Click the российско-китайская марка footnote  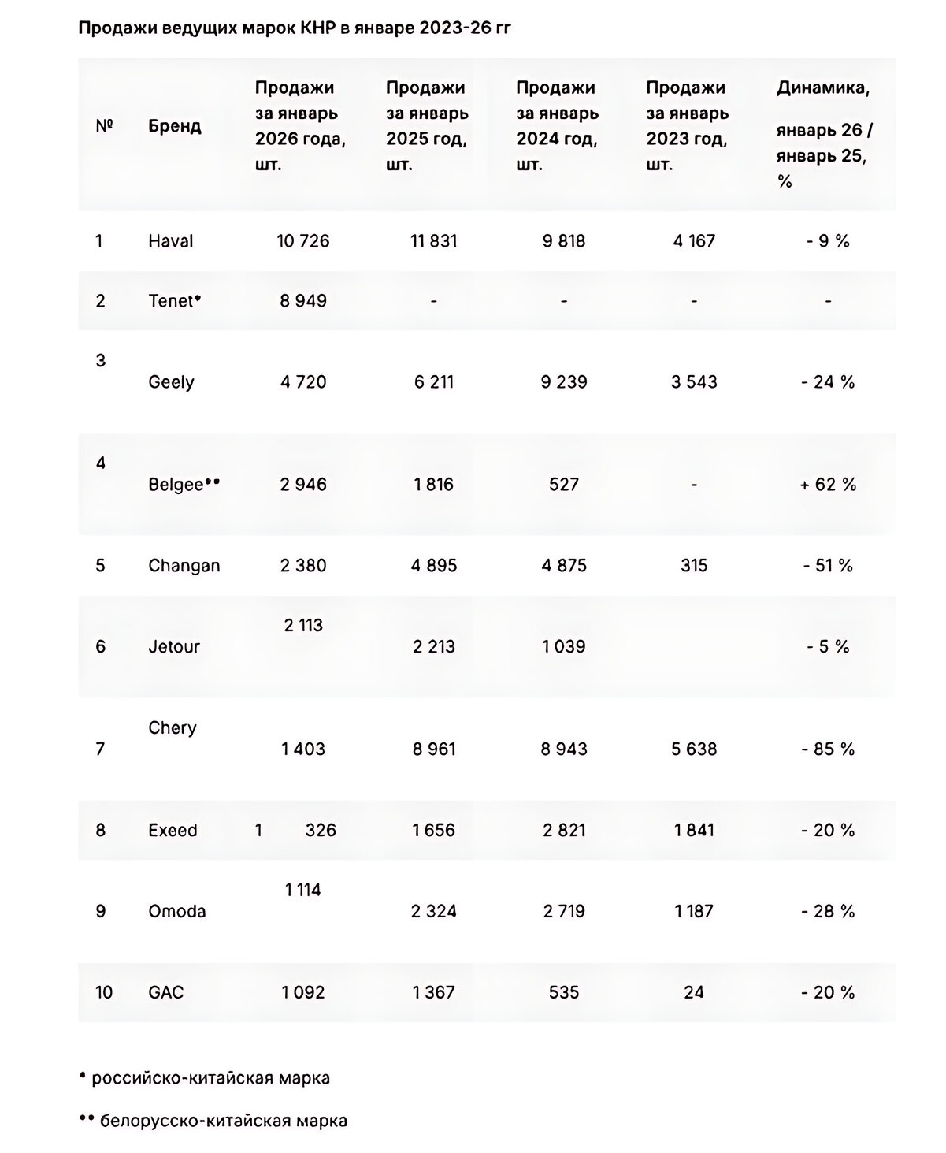(205, 1078)
